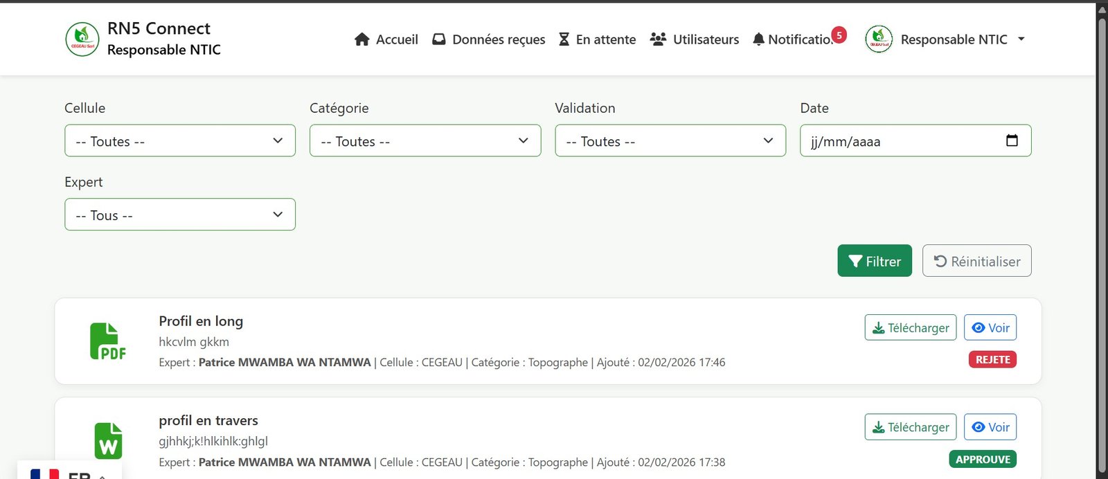
Task: Open the Catégorie filter dropdown
Action: click(x=425, y=141)
